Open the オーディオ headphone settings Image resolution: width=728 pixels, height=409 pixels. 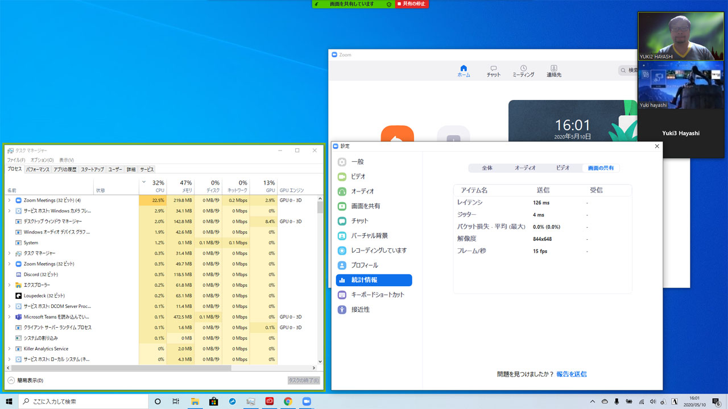click(x=362, y=191)
